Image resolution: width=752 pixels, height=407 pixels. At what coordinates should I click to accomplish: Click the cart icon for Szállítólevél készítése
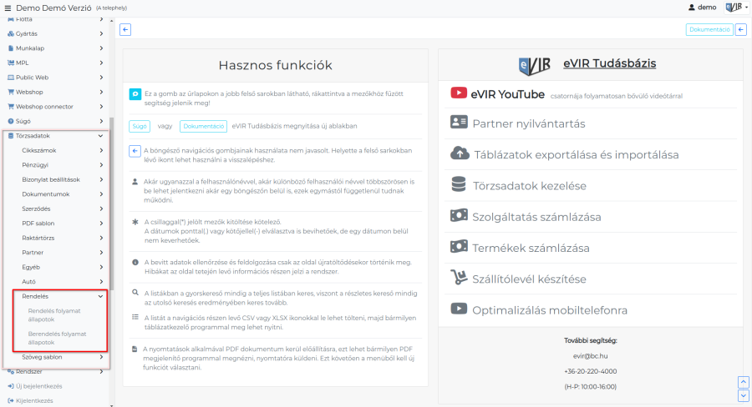(458, 278)
